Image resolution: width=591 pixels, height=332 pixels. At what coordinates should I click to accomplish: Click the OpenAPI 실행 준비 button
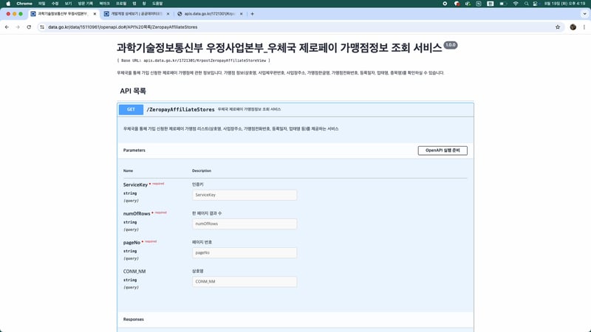click(442, 151)
